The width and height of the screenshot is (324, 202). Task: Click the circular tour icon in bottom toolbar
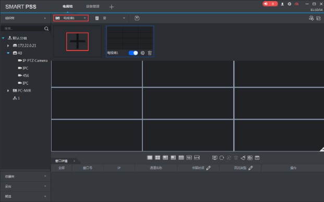[x=222, y=158]
